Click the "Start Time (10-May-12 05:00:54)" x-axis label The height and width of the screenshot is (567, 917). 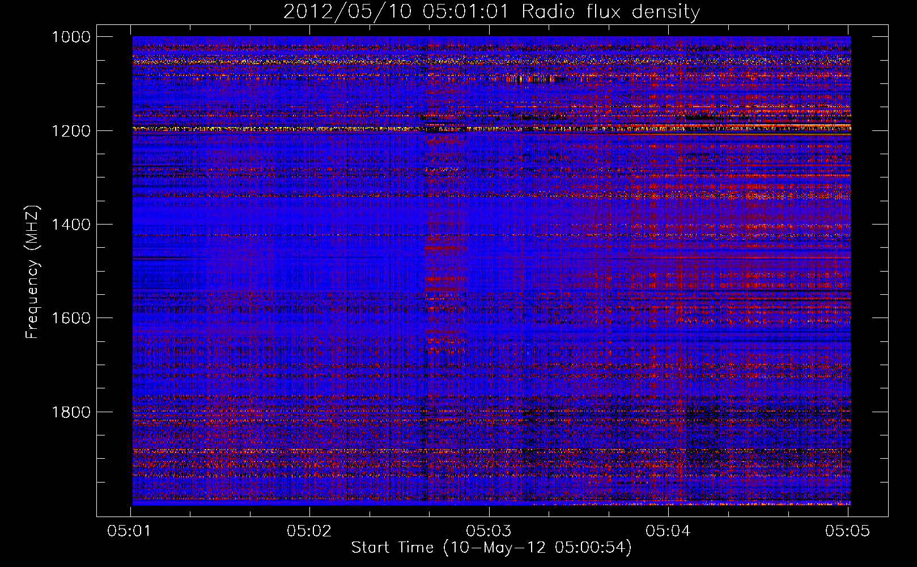tap(491, 548)
